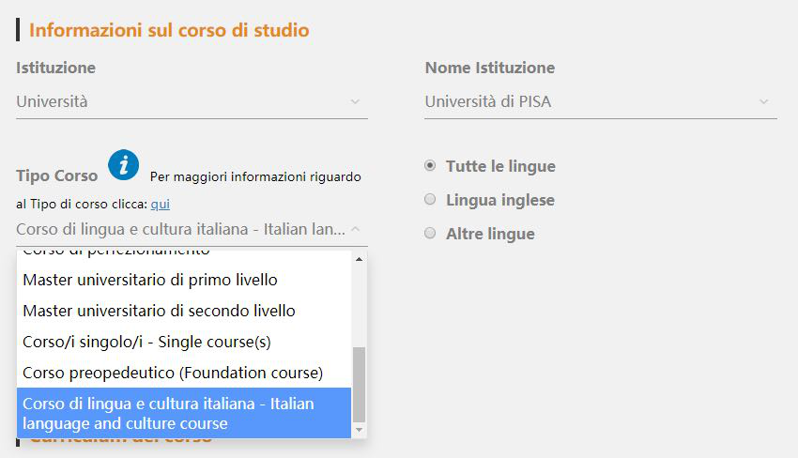Image resolution: width=798 pixels, height=458 pixels.
Task: Click the scroll-down arrow in the list
Action: 359,430
